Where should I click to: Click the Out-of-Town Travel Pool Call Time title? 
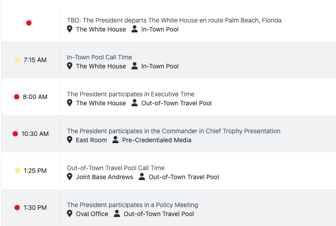tap(116, 168)
